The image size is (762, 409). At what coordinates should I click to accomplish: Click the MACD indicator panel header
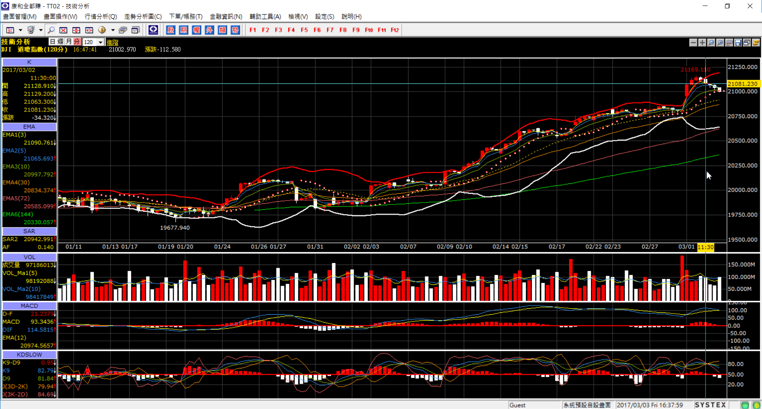point(29,306)
